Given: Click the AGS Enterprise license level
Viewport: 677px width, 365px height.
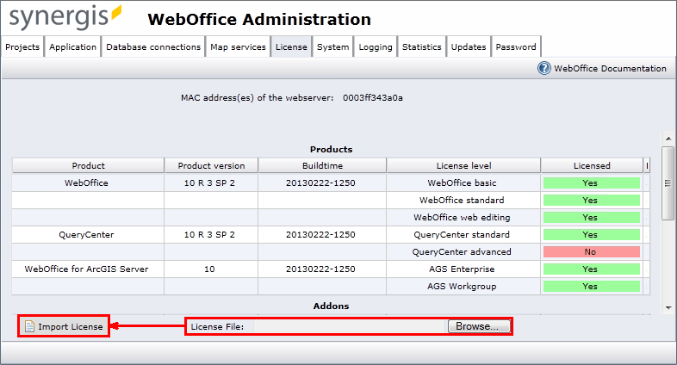Looking at the screenshot, I should (x=462, y=269).
